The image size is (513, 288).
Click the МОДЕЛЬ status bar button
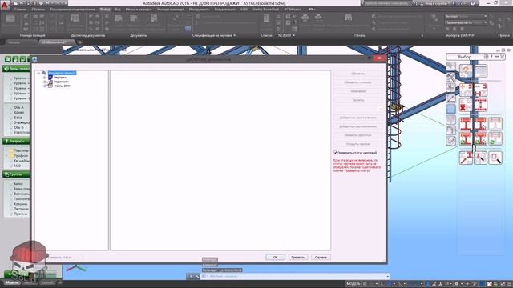[353, 284]
